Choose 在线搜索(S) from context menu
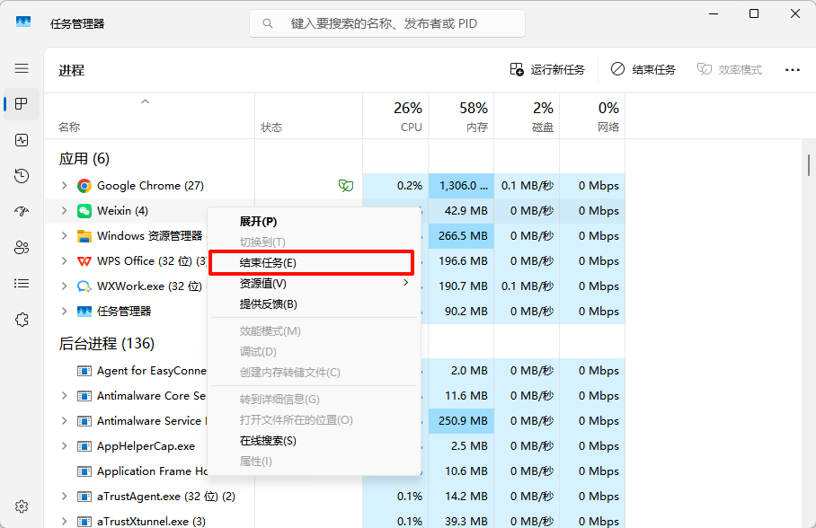Viewport: 816px width, 528px height. (x=268, y=440)
